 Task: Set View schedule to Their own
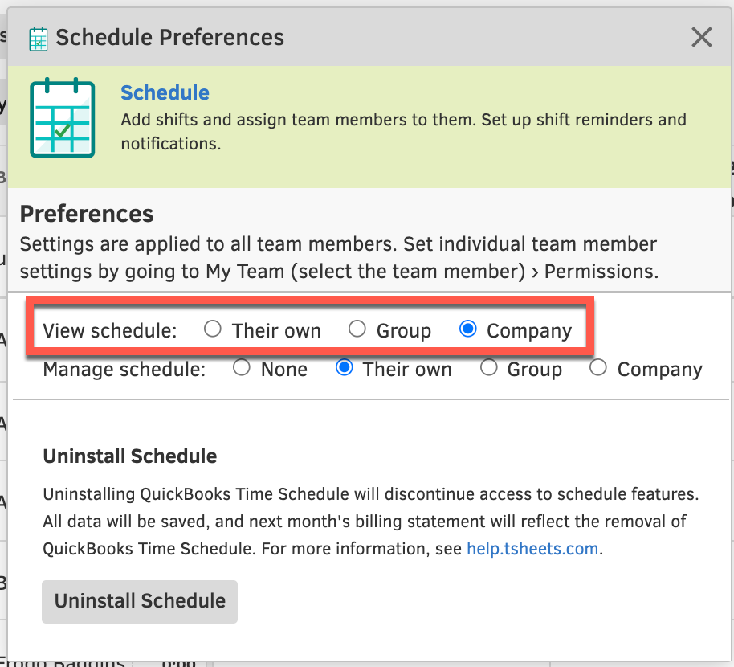[x=213, y=329]
